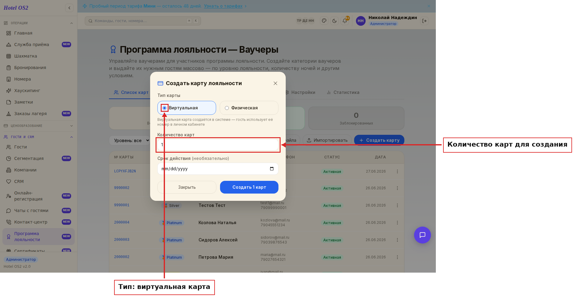Click the ДАТА column header

(380, 157)
